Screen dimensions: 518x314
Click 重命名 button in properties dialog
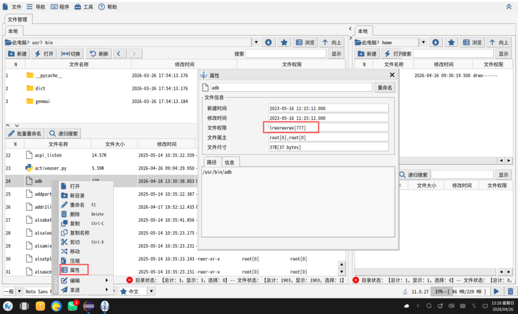[385, 88]
